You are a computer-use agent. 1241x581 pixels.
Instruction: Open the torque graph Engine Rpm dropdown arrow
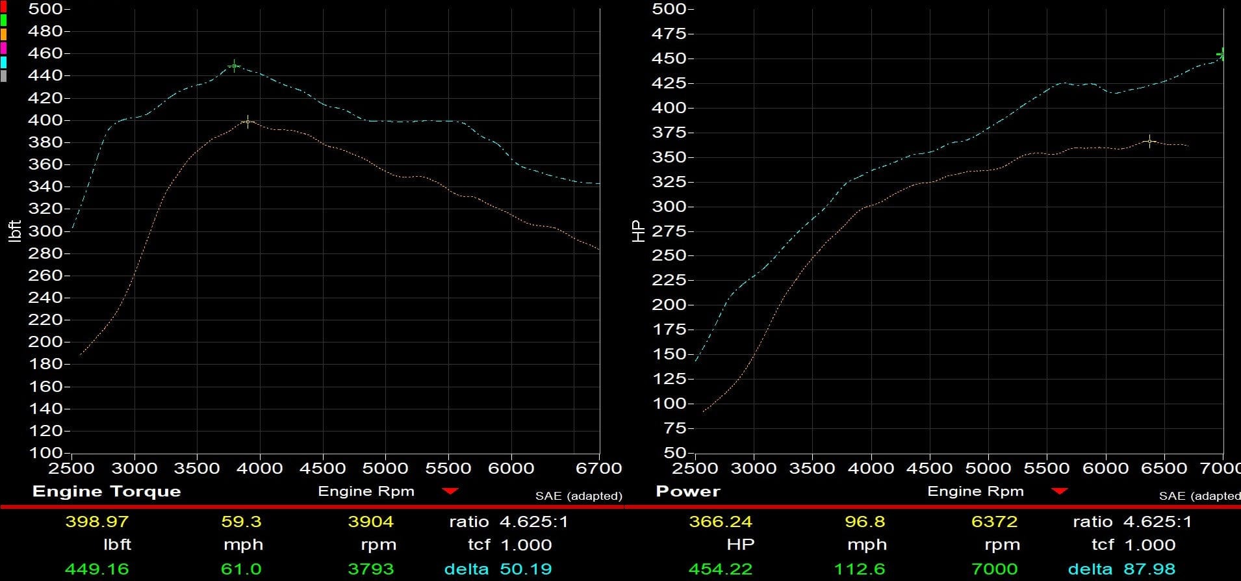click(450, 491)
